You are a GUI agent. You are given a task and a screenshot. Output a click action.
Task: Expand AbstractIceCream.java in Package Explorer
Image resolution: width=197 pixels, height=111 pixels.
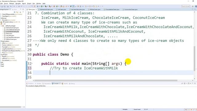click(3, 28)
